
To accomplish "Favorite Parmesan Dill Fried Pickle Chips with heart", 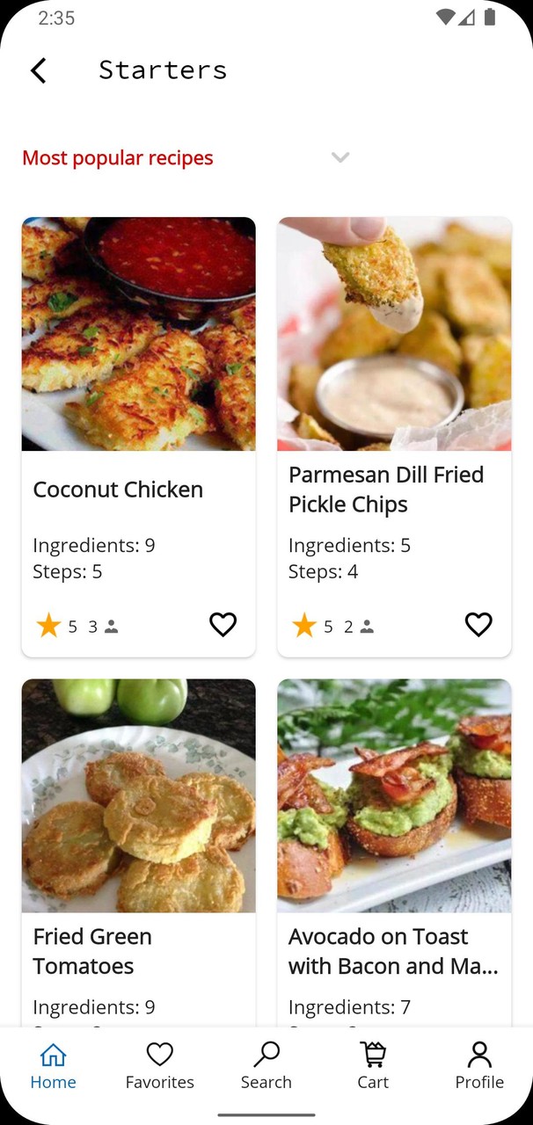I will [x=478, y=625].
